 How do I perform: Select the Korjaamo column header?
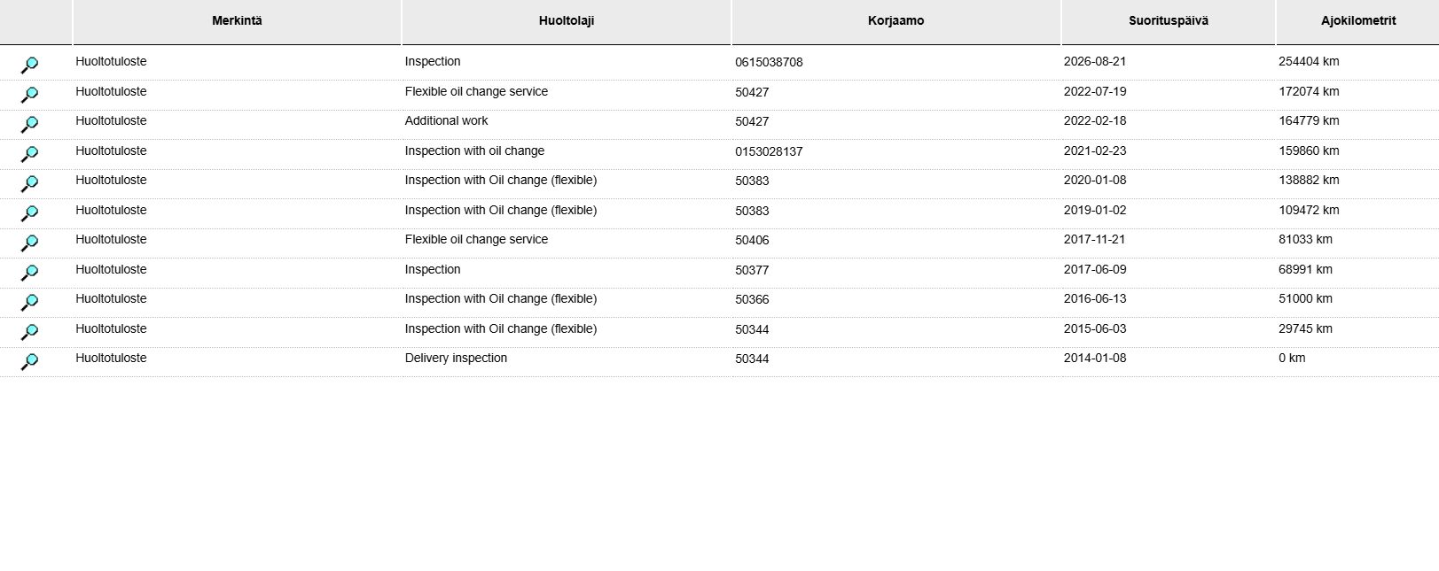point(895,21)
